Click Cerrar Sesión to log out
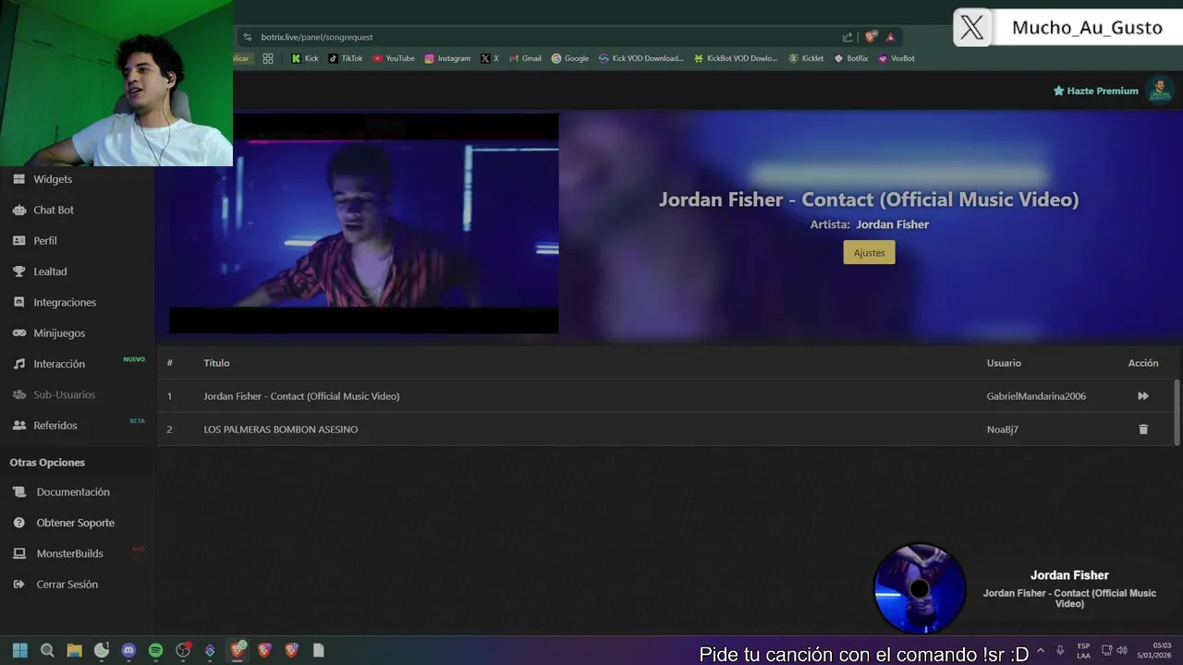 [x=67, y=584]
